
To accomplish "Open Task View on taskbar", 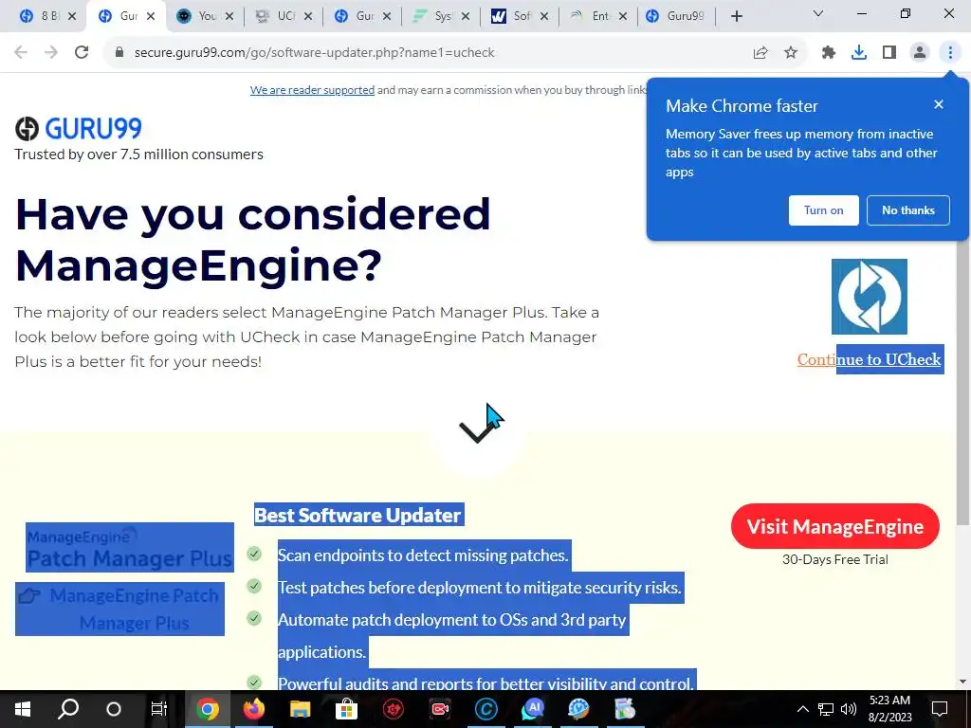I will (159, 709).
